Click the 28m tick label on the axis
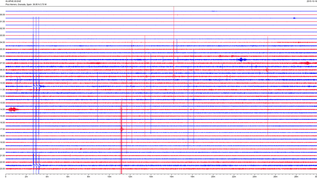The height and width of the screenshot is (178, 317). pos(296,177)
